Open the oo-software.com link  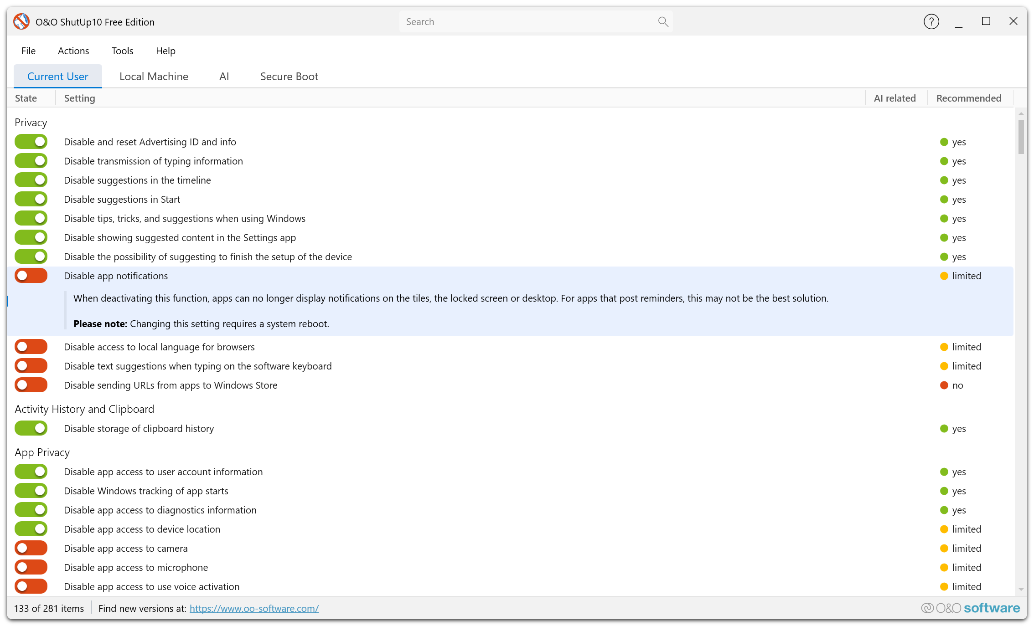[x=254, y=608]
